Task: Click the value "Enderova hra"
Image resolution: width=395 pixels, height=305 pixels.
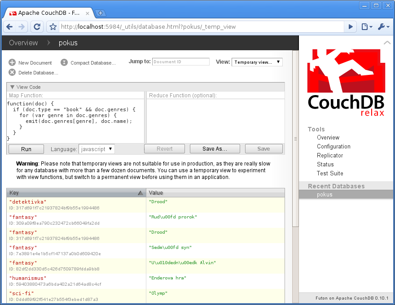Action: tap(167, 278)
